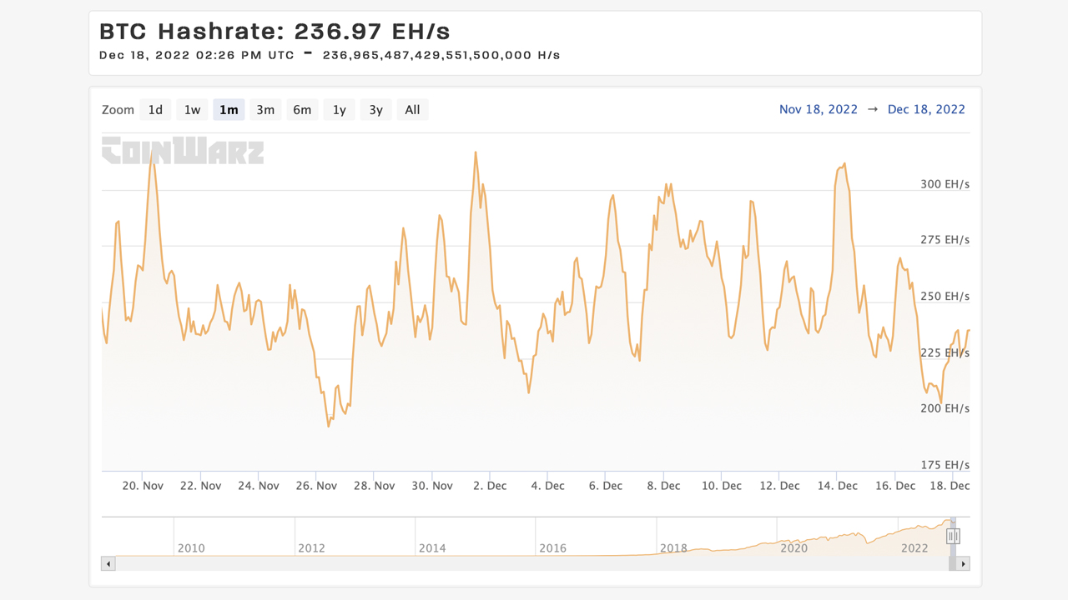Click the 28. Nov x-axis label
The height and width of the screenshot is (600, 1068).
374,486
